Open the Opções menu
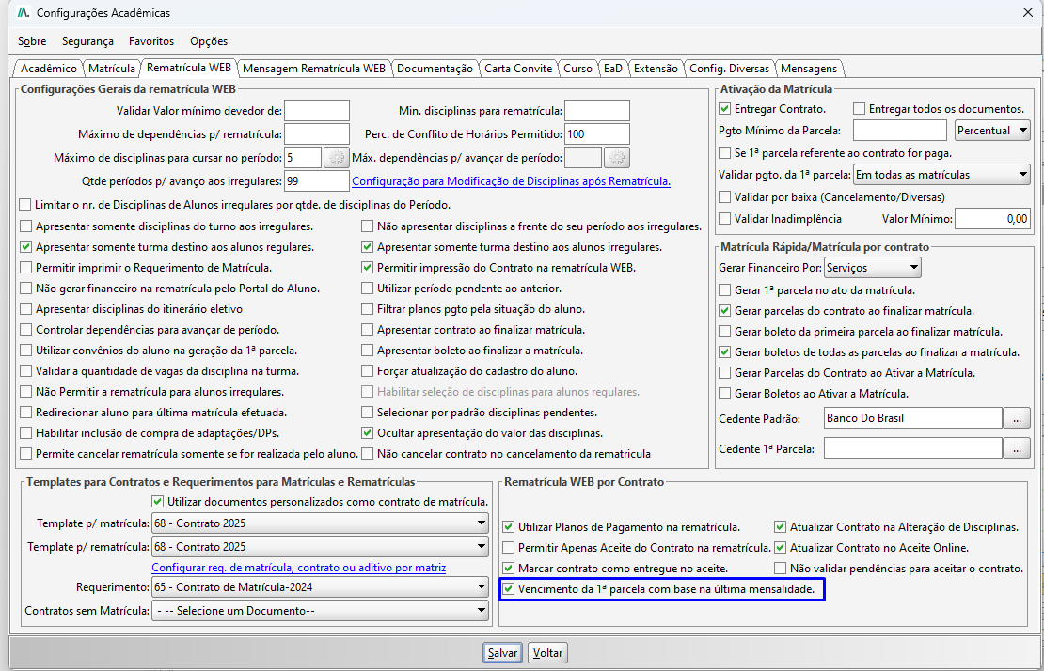The image size is (1044, 671). 209,41
